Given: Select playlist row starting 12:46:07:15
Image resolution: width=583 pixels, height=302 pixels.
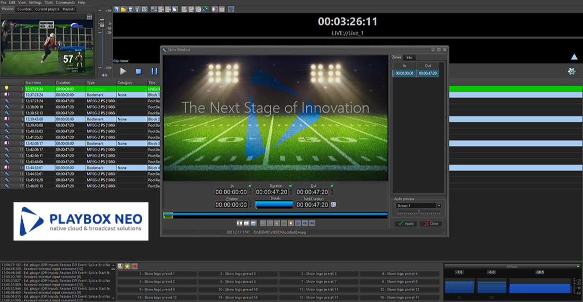Looking at the screenshot, I should click(x=80, y=186).
